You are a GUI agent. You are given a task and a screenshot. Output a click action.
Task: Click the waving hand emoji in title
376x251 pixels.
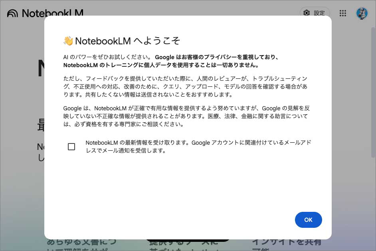68,41
